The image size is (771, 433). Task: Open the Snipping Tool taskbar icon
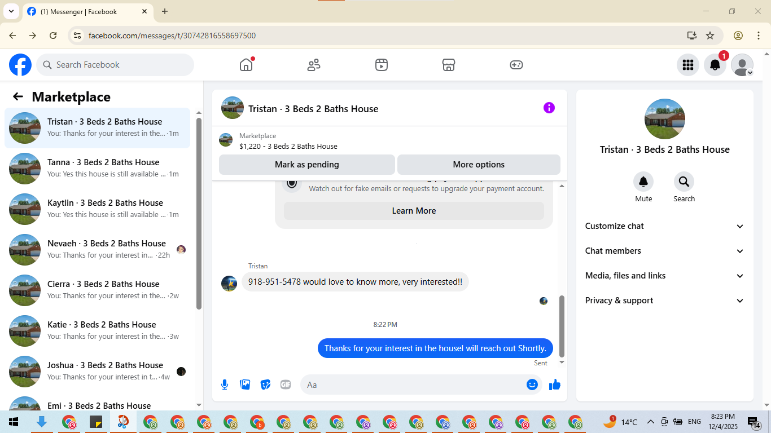click(123, 422)
